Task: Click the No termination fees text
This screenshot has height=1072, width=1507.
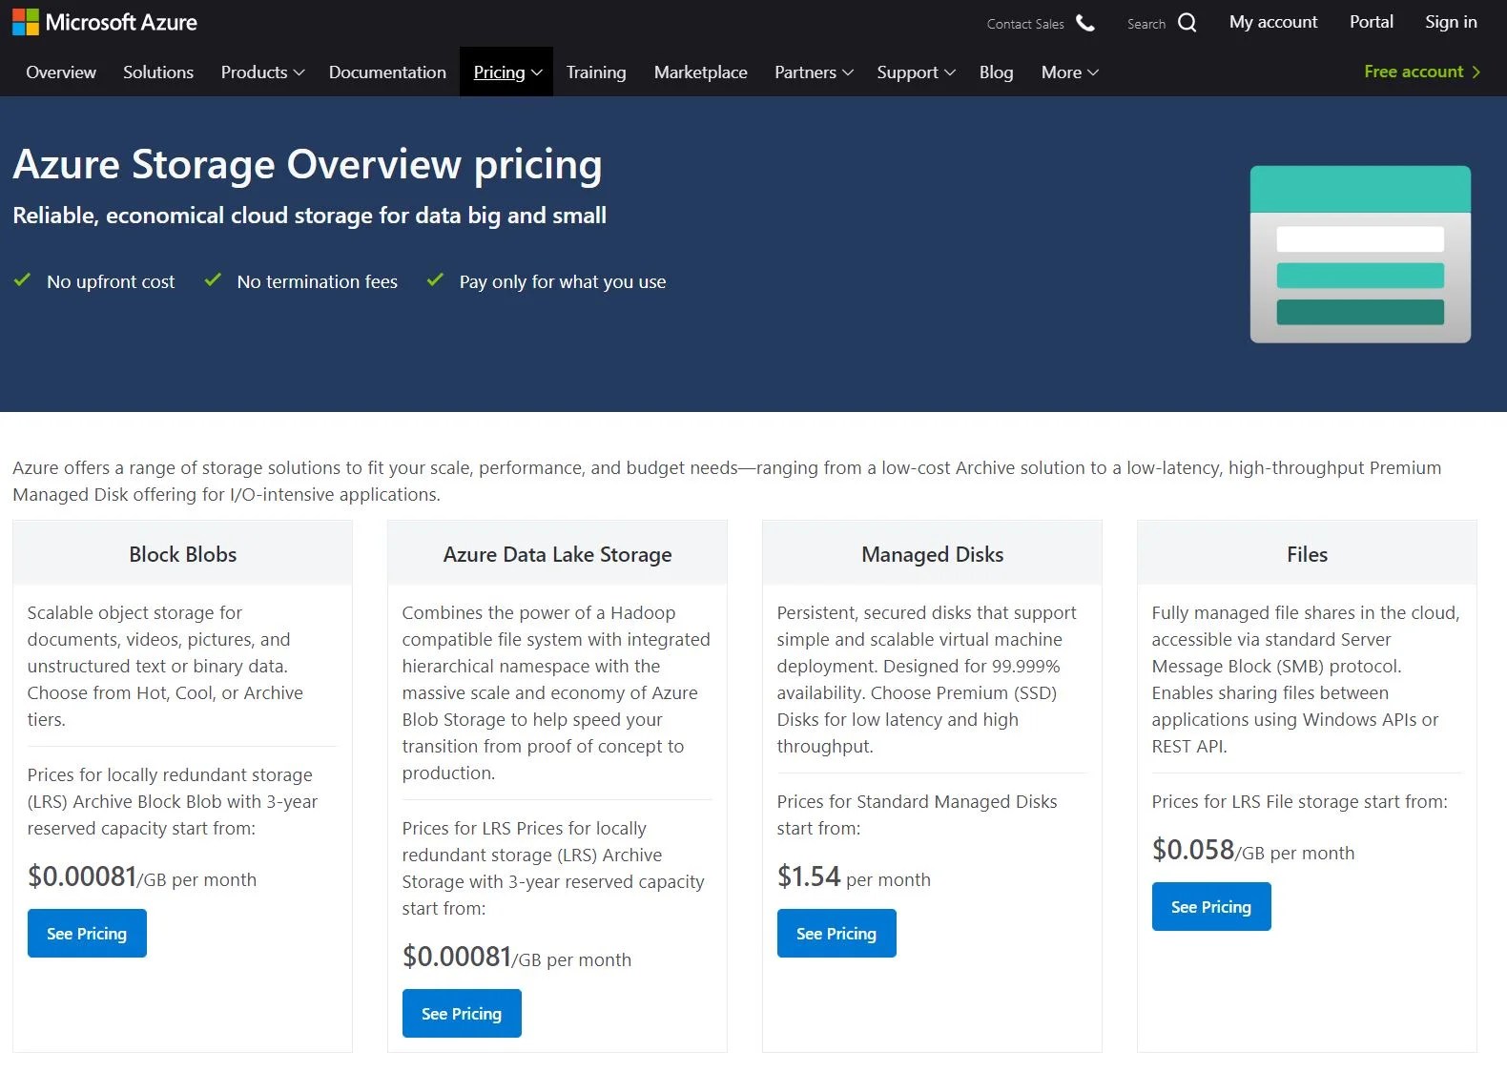Action: coord(318,281)
